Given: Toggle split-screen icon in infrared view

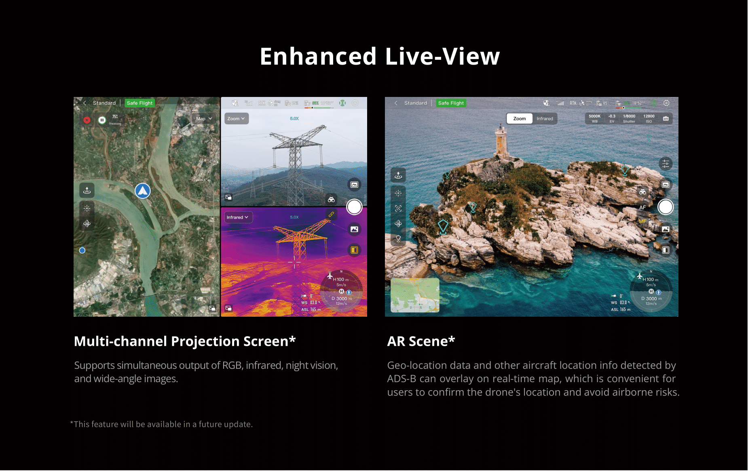Looking at the screenshot, I should click(354, 250).
